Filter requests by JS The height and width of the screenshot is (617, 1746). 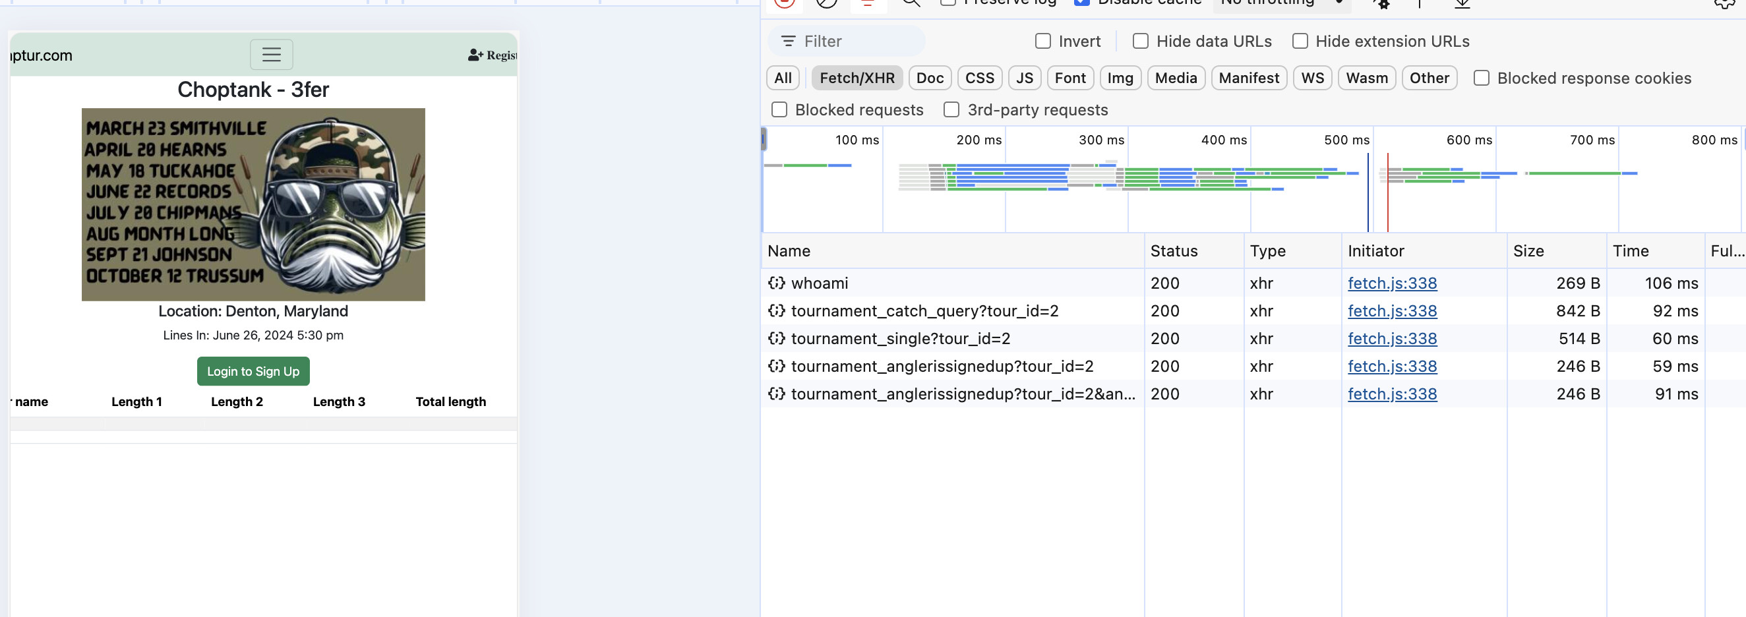pyautogui.click(x=1024, y=78)
